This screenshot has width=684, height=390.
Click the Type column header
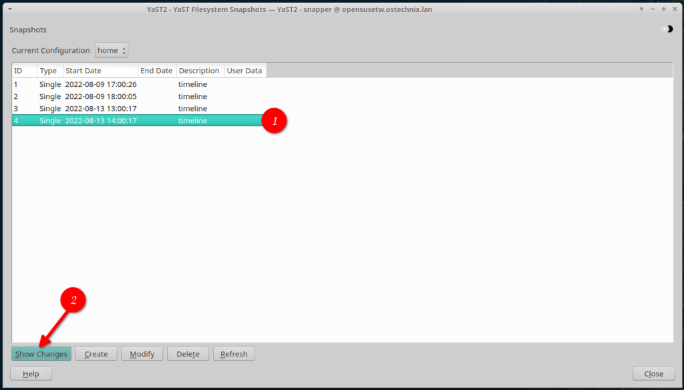[x=49, y=70]
